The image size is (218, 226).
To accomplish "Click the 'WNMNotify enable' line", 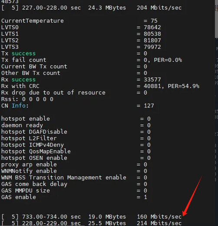I will pyautogui.click(x=74, y=171).
